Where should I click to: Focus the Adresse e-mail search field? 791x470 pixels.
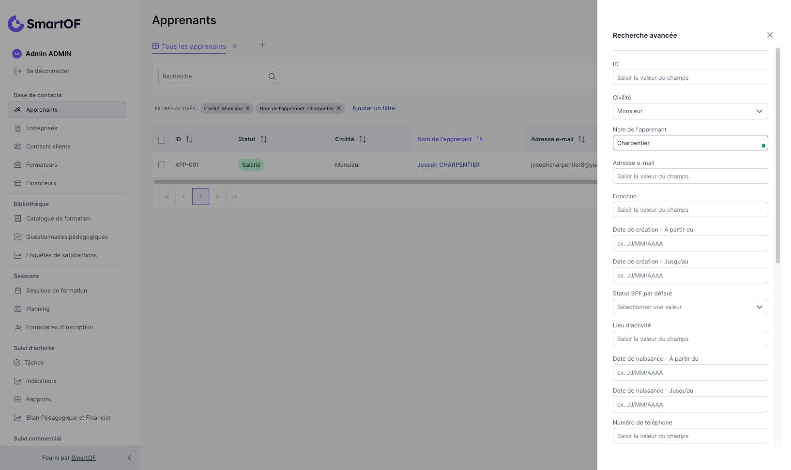point(690,176)
